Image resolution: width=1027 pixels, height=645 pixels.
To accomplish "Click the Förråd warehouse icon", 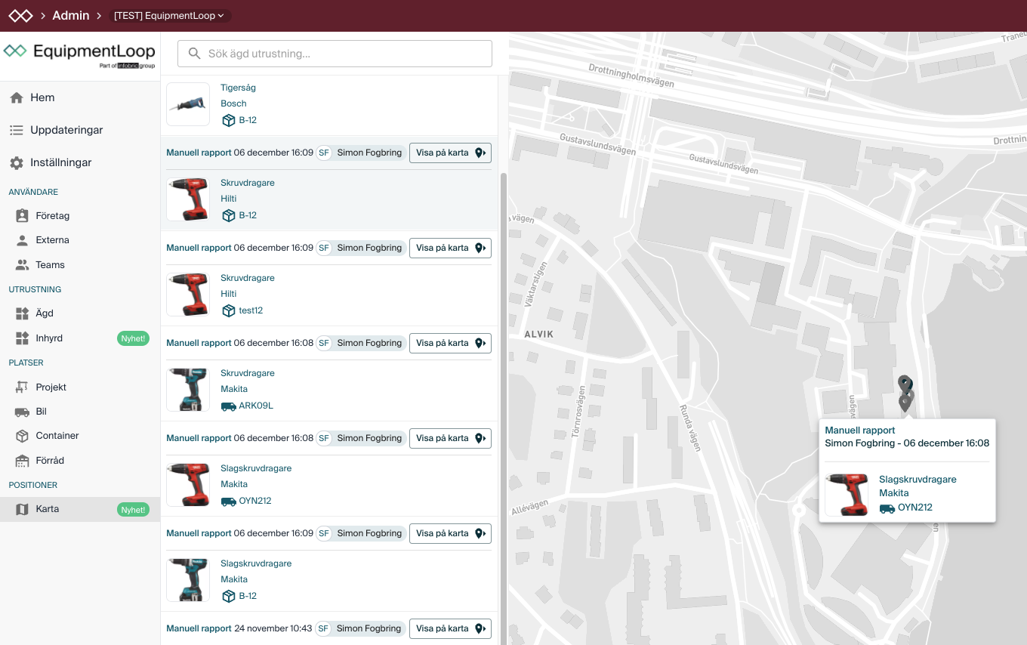I will pyautogui.click(x=22, y=461).
